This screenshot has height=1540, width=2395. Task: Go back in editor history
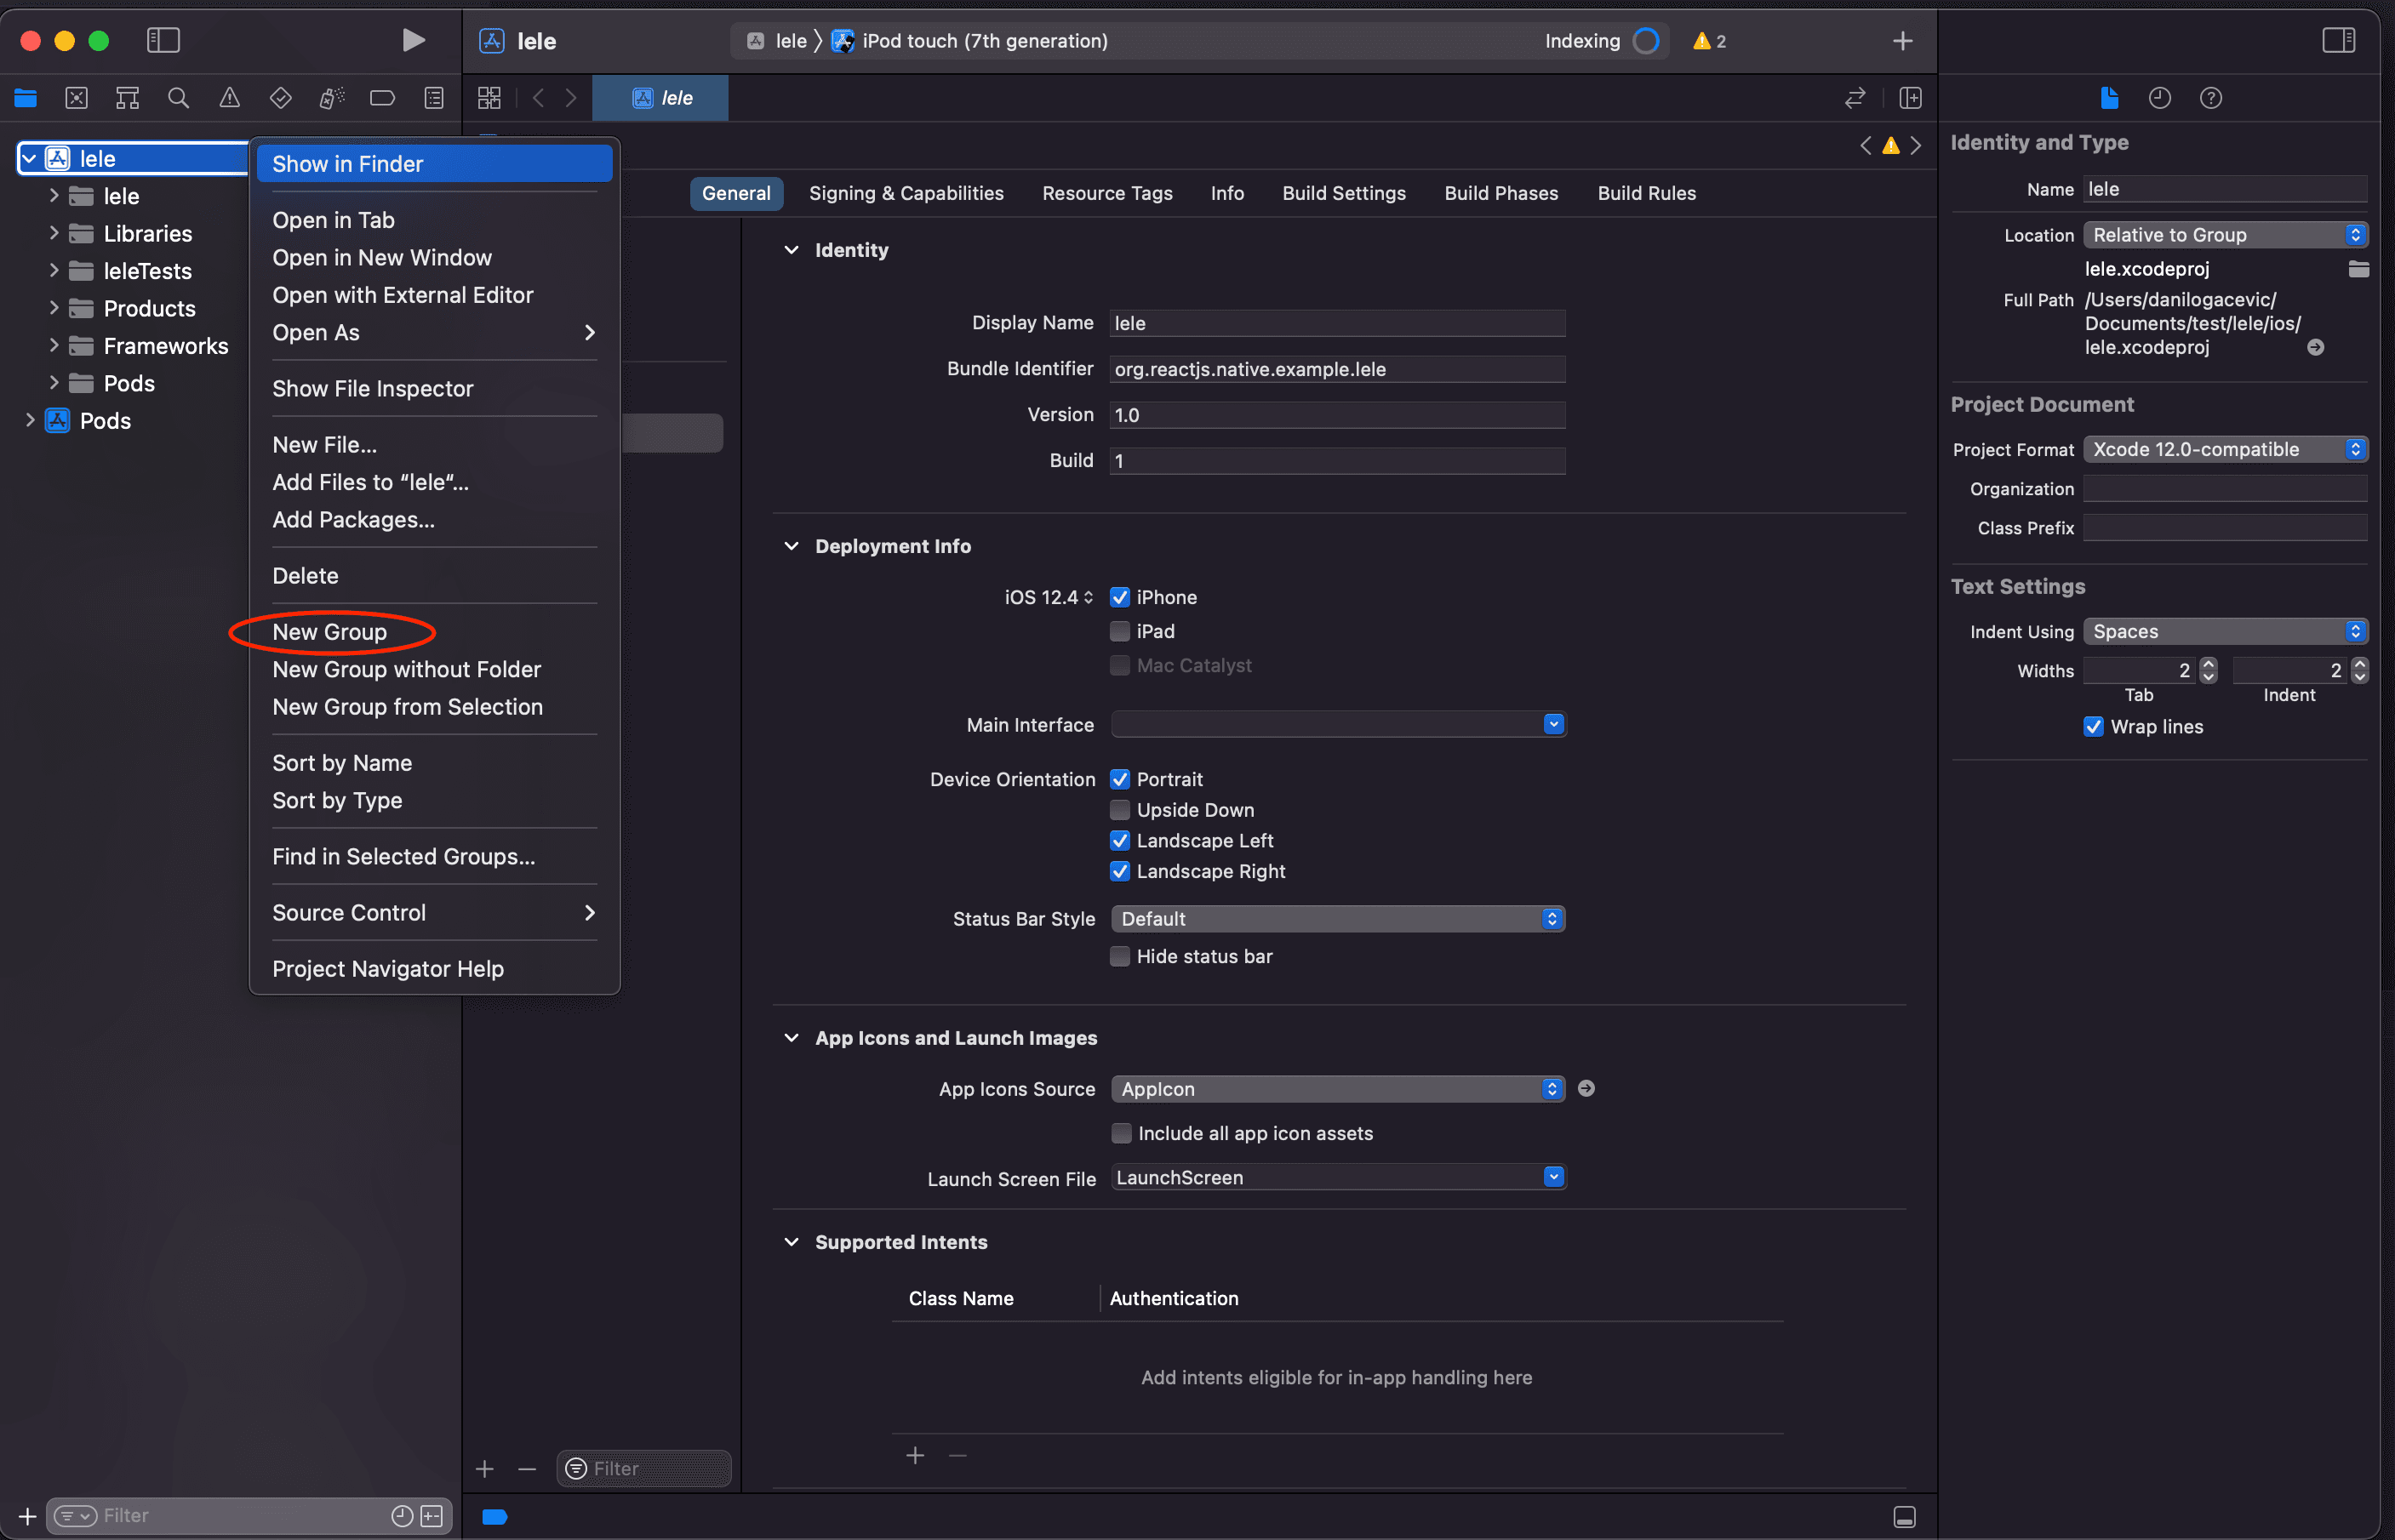[539, 98]
